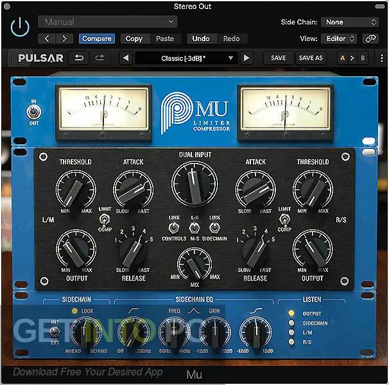Click the DUAL INPUT knob
Viewport: 389px width, 385px height.
click(x=195, y=184)
